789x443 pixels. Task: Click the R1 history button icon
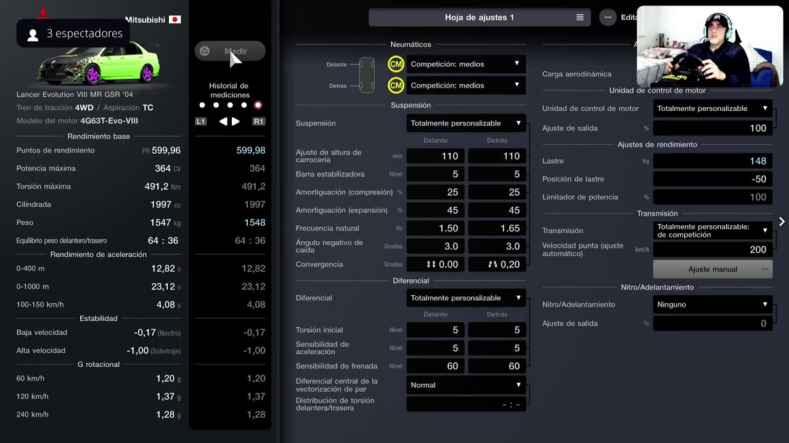click(258, 122)
